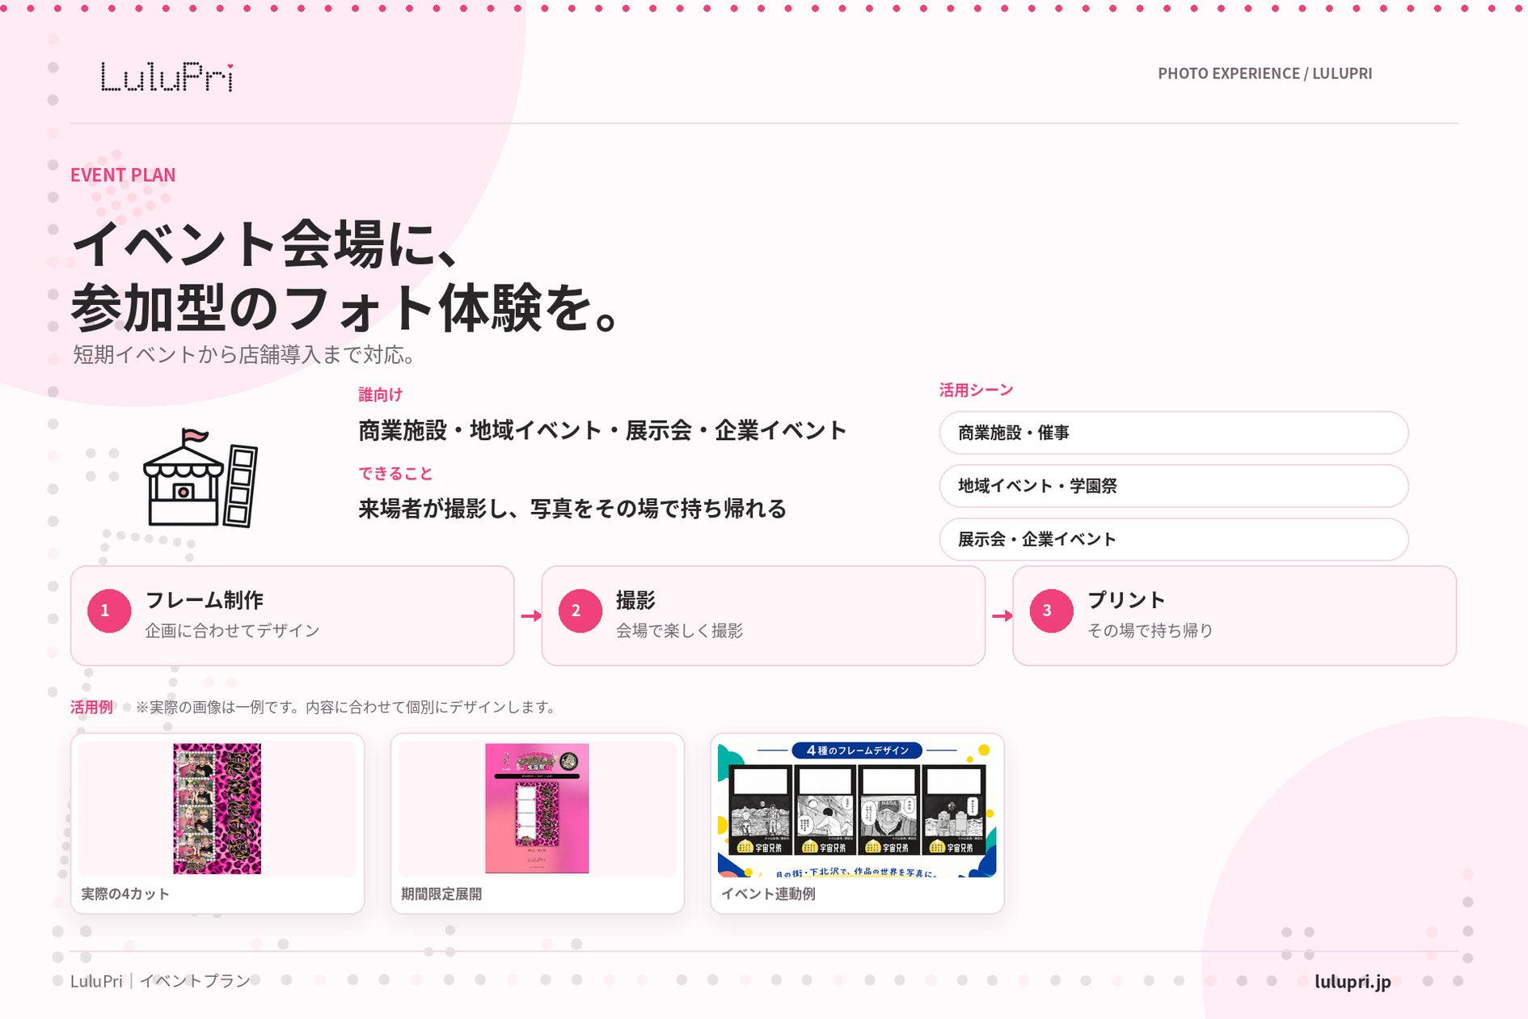This screenshot has width=1528, height=1019.
Task: Click the 実際の4カット caption
Action: click(125, 894)
